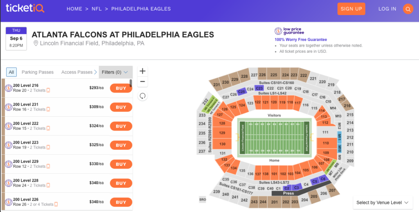Select the Access Passes tab
The width and height of the screenshot is (419, 212).
pos(77,72)
